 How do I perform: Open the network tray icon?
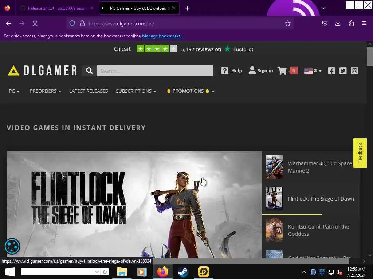click(x=331, y=272)
